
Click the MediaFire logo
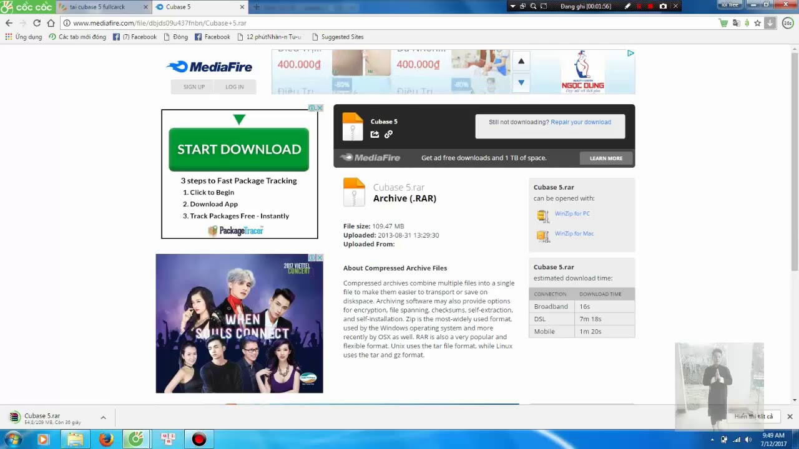pos(209,67)
